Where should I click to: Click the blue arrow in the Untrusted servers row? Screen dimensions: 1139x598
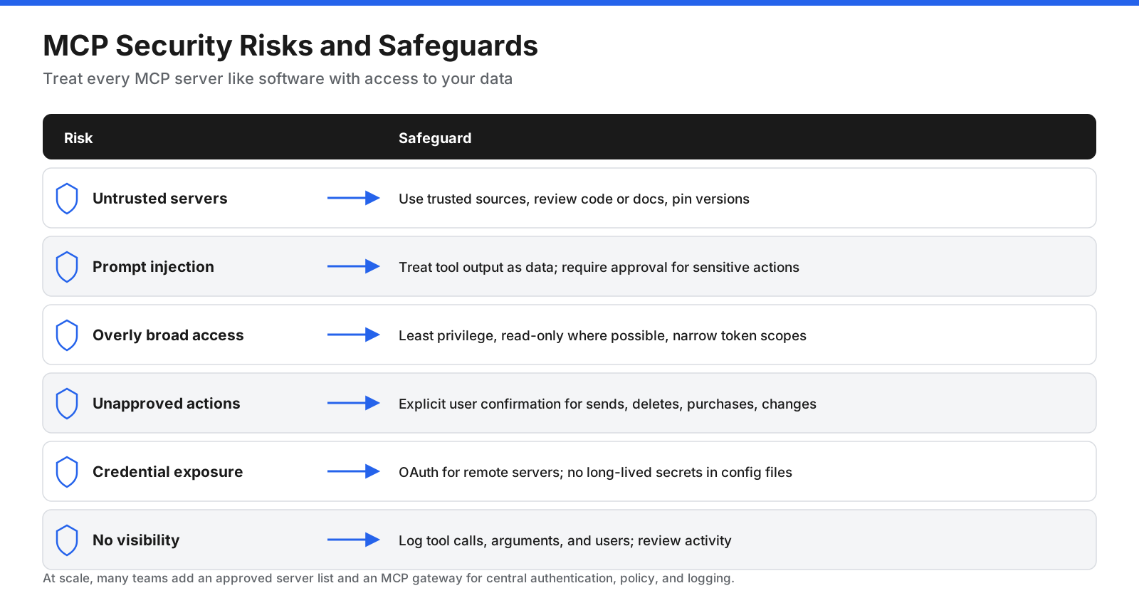(354, 198)
